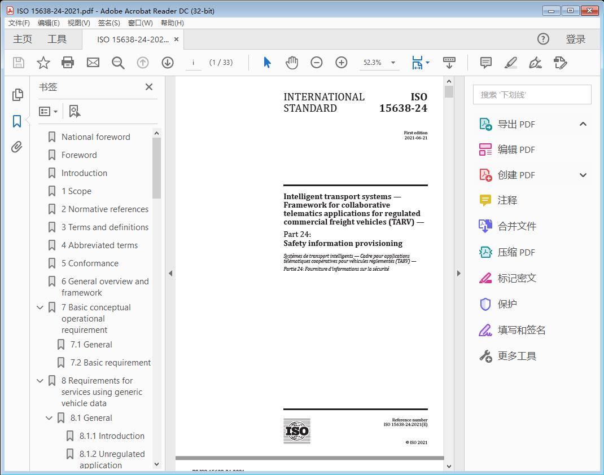Enter Reading Mode
The height and width of the screenshot is (475, 604).
pos(449,62)
